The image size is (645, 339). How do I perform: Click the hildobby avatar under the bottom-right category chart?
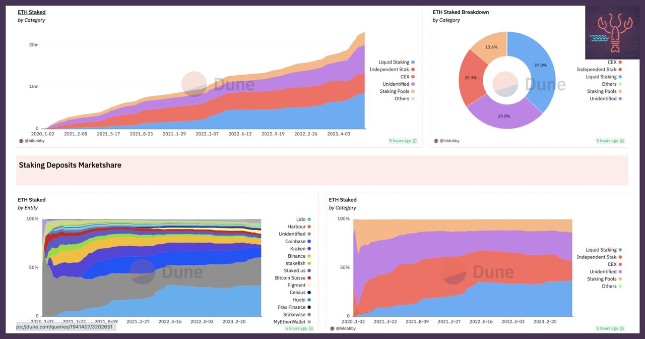coord(332,328)
